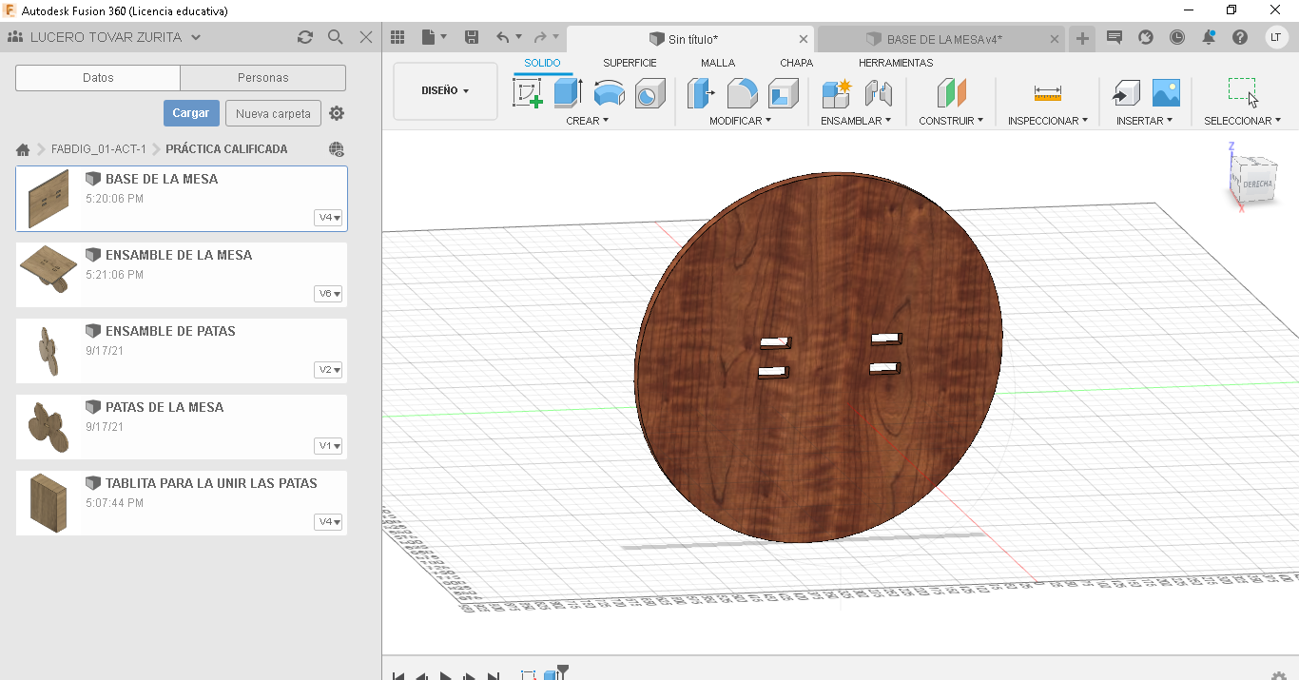
Task: Switch to the MALLA tab
Action: (718, 63)
